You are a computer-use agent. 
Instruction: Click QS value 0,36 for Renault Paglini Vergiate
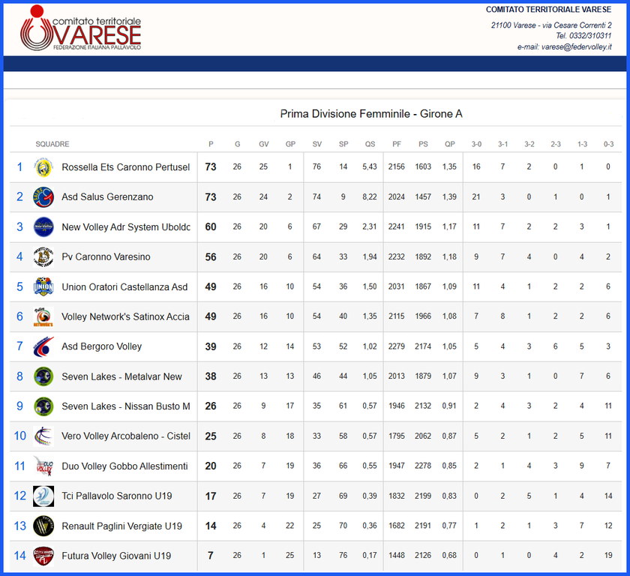click(x=370, y=526)
